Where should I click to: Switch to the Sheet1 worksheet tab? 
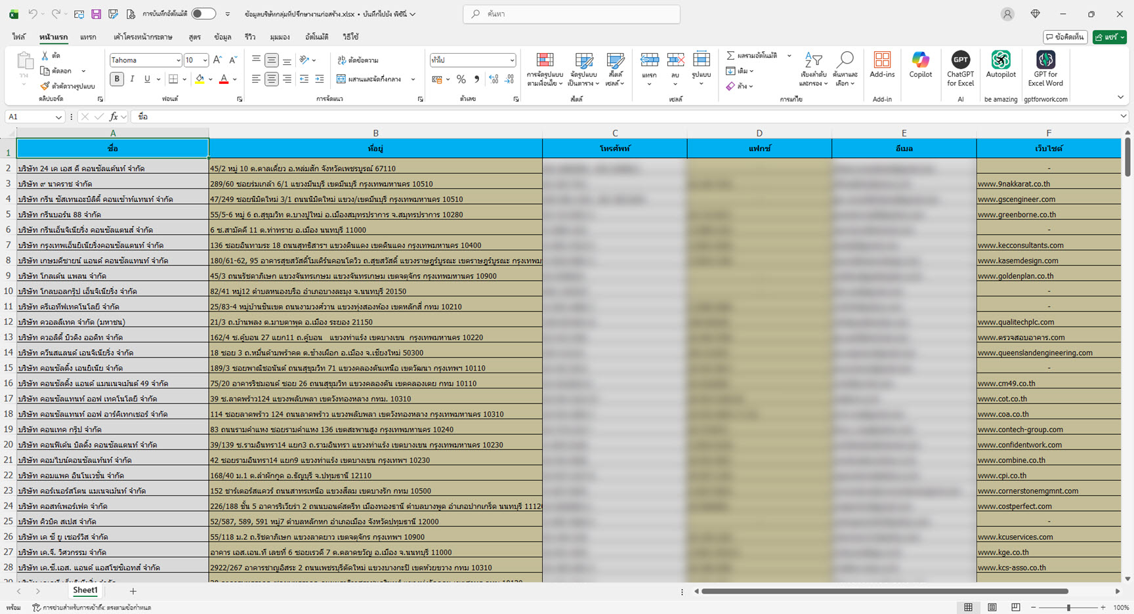click(85, 590)
